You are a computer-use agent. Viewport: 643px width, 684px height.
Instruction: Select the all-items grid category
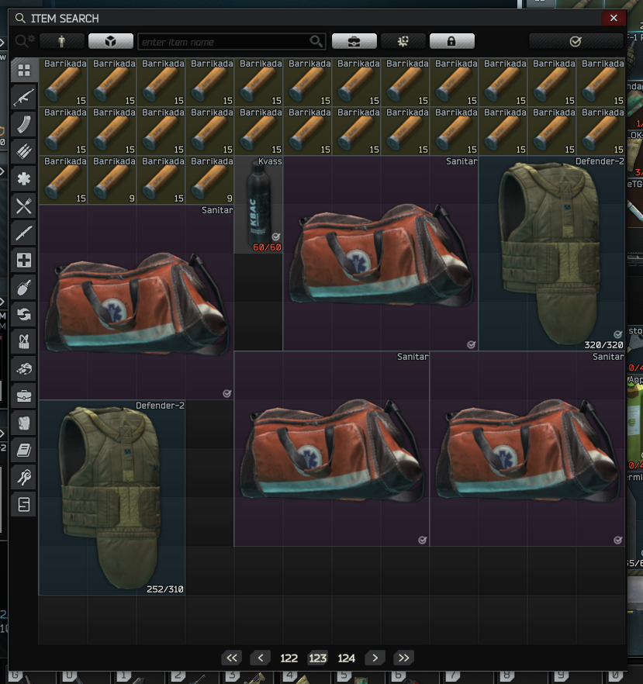23,71
